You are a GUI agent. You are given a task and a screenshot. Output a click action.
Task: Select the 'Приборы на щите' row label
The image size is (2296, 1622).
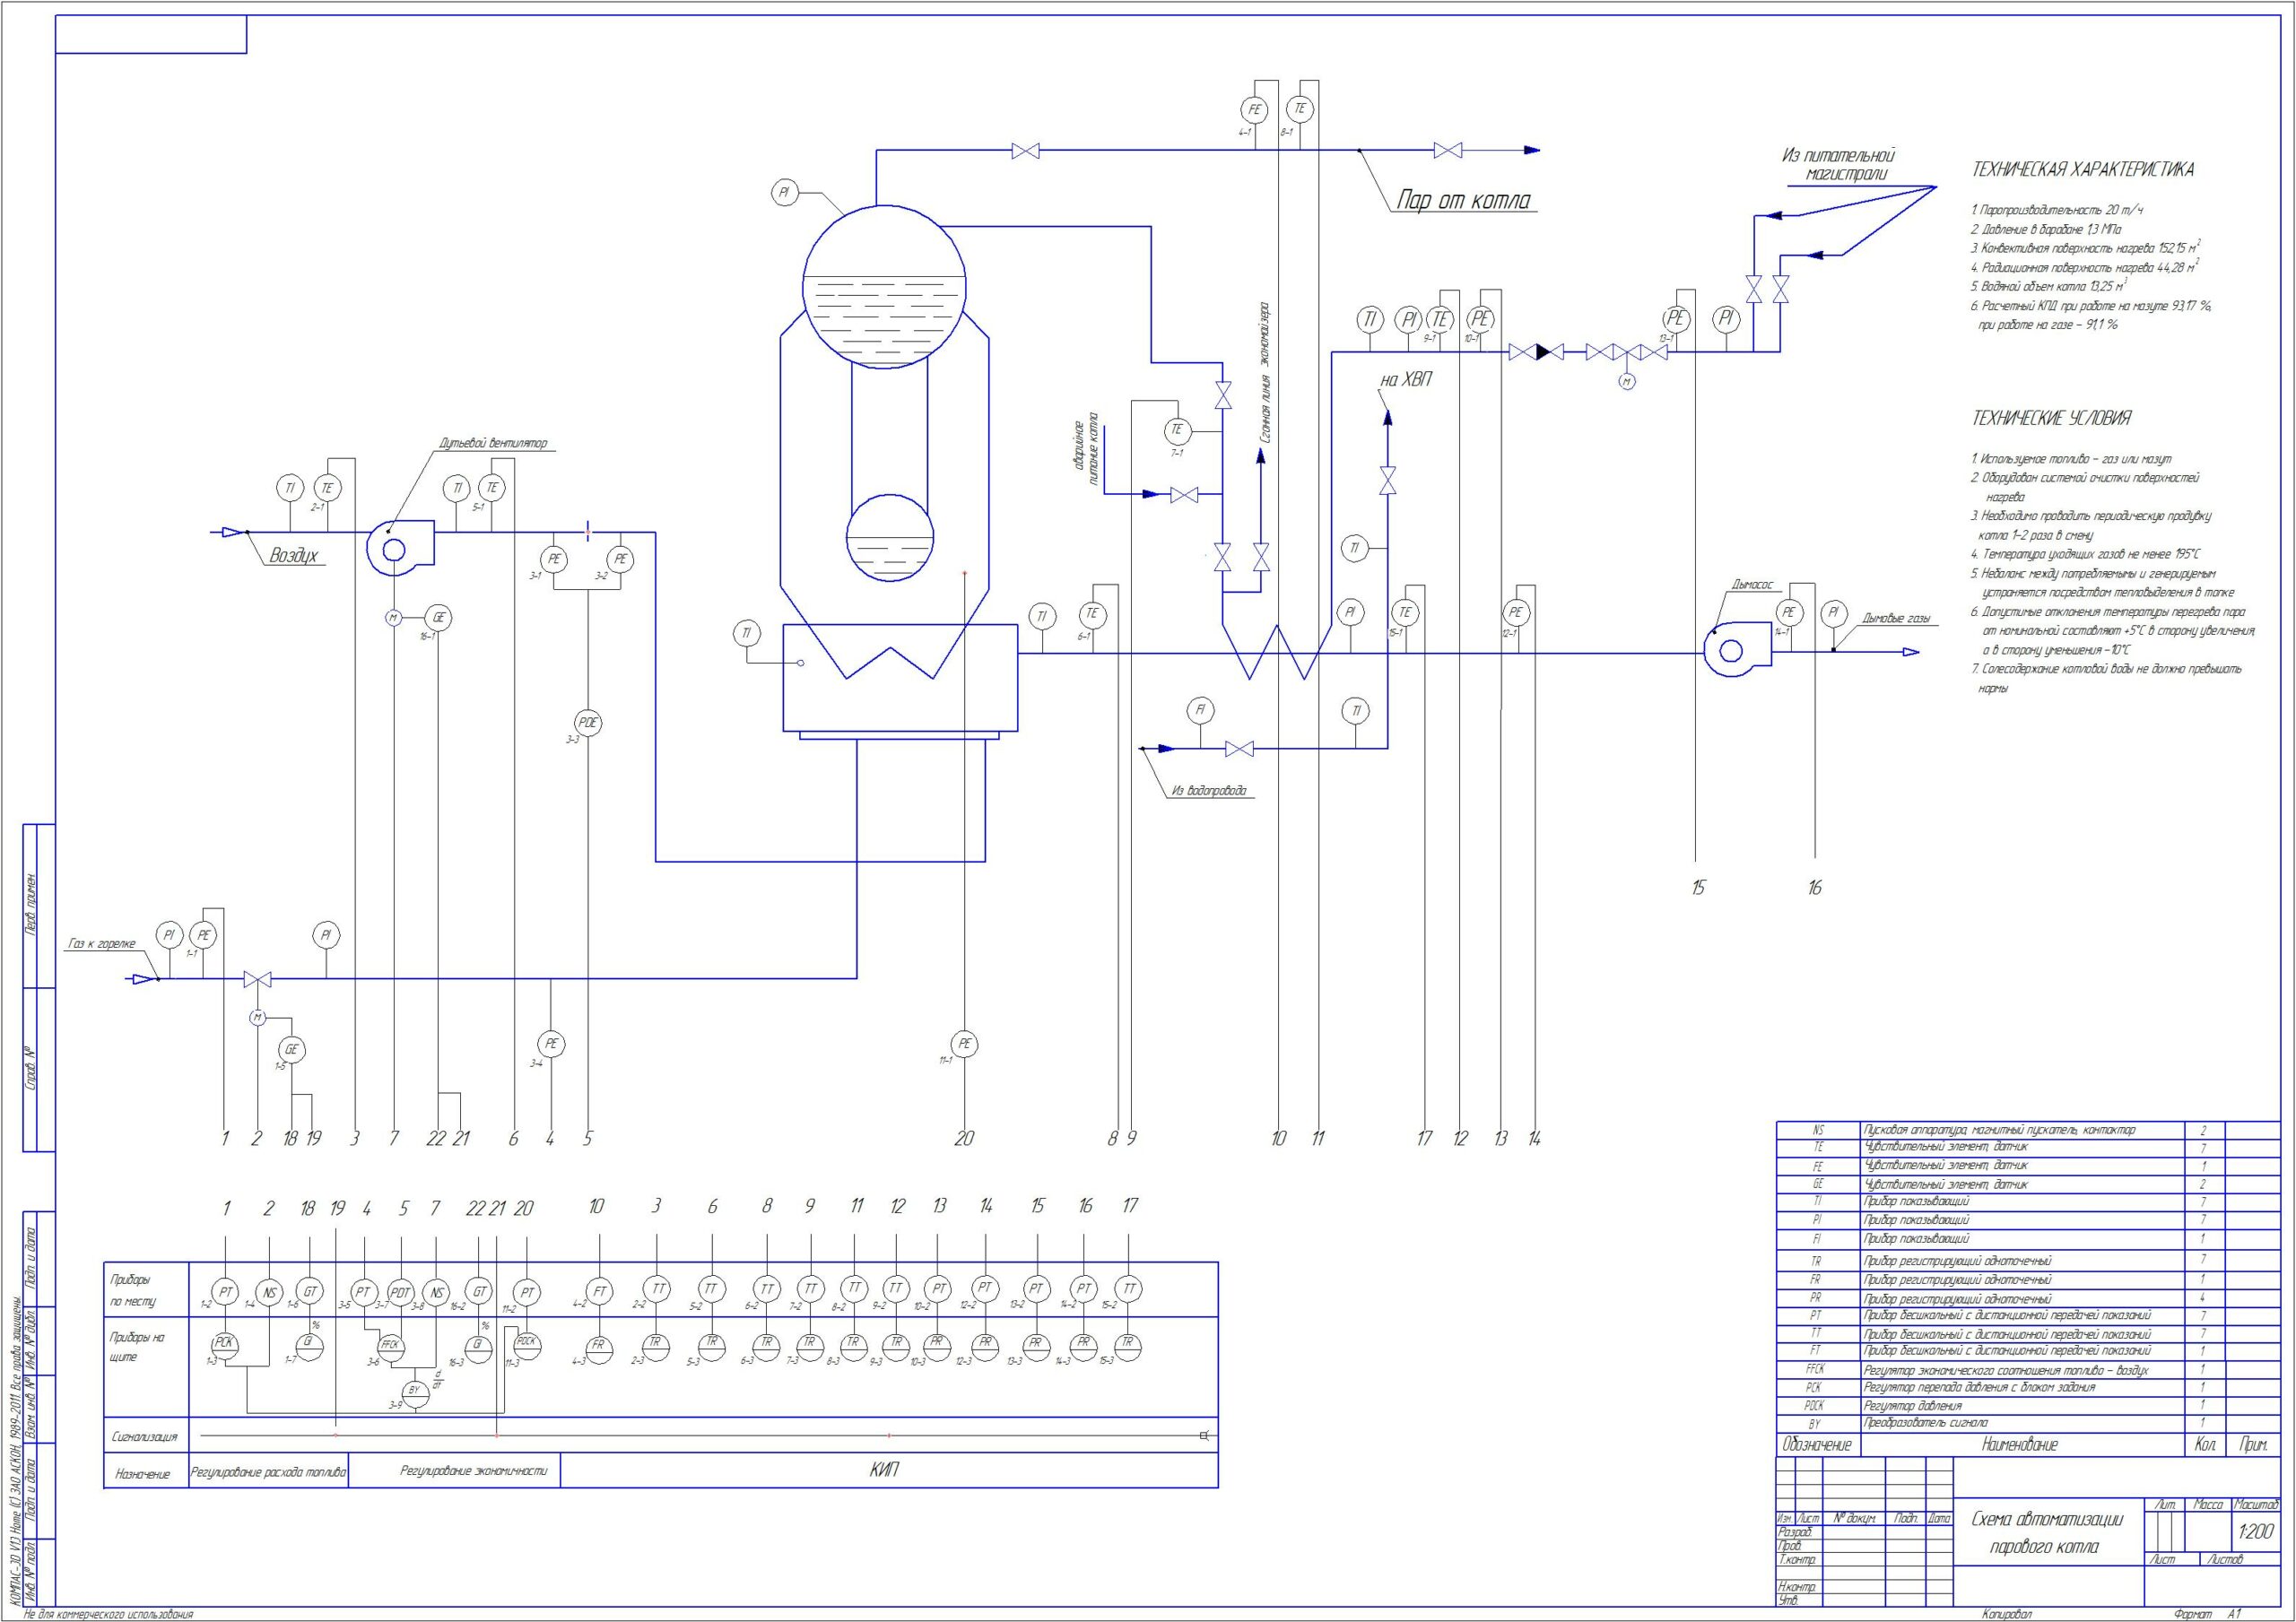pyautogui.click(x=138, y=1347)
